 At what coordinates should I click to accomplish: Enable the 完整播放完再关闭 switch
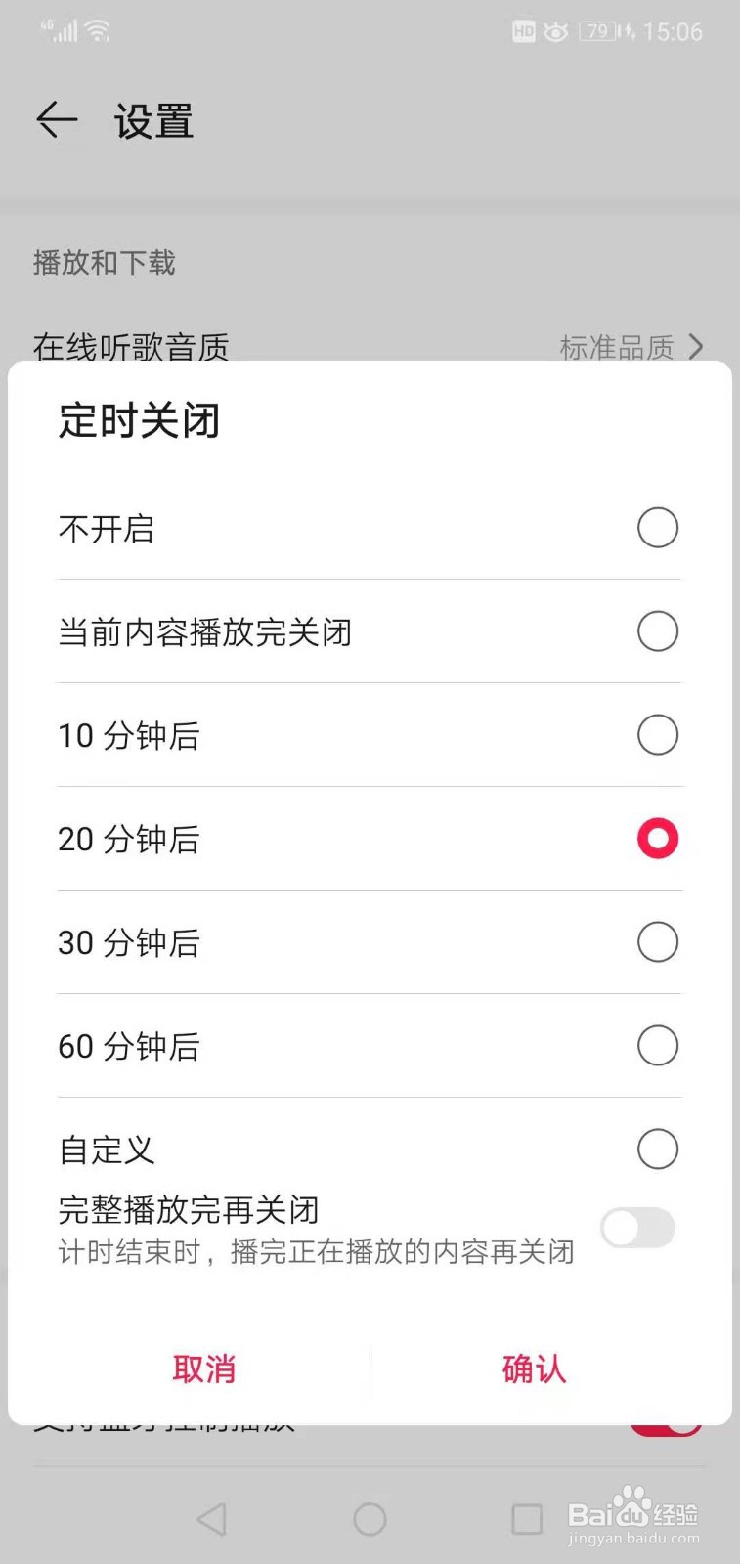coord(637,1228)
